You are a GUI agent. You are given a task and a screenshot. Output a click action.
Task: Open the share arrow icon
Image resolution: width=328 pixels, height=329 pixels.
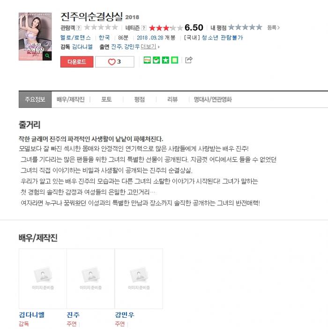coord(189,60)
